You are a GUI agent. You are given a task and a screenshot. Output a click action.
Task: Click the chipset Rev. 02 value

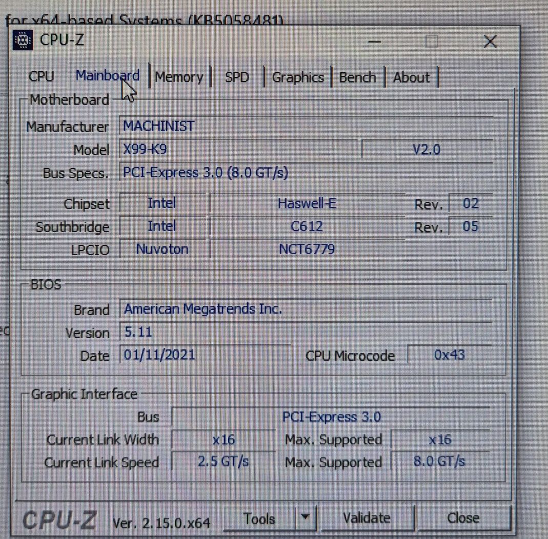coord(471,203)
